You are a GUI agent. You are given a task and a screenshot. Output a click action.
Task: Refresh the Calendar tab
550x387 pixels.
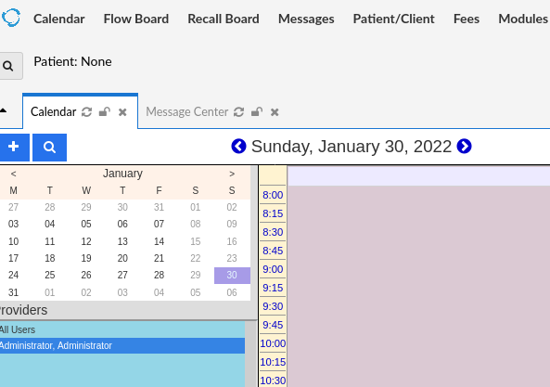(x=86, y=112)
